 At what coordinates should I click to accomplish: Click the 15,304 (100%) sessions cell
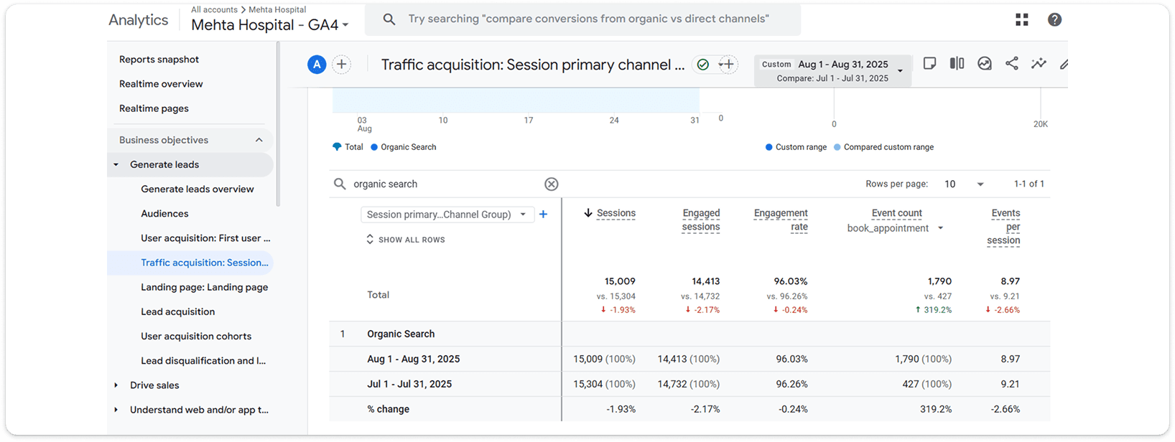(604, 384)
